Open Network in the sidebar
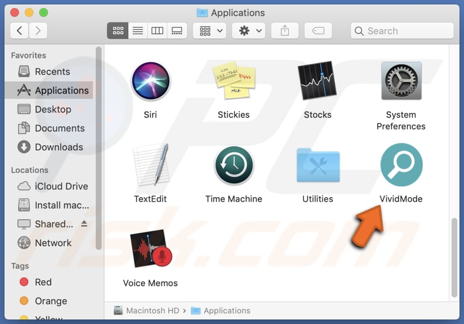This screenshot has height=324, width=464. click(x=49, y=243)
